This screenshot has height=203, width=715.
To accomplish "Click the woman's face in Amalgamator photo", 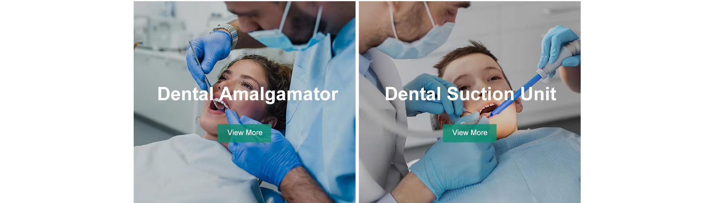I will tap(235, 93).
